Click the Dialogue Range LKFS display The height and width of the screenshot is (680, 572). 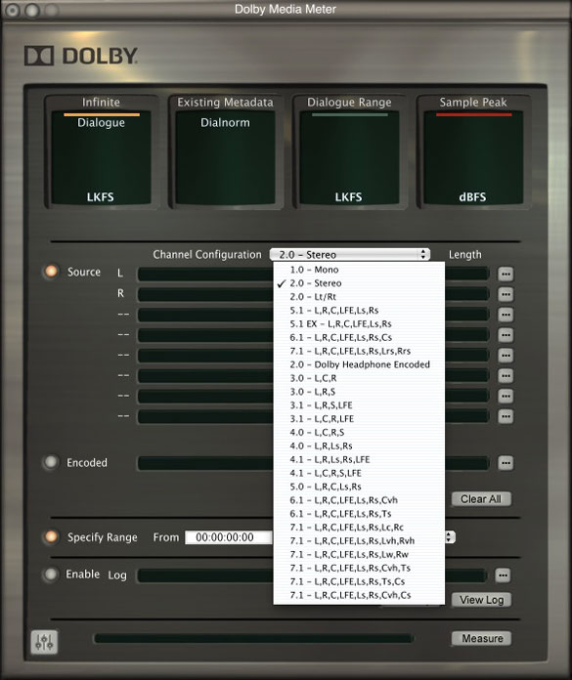click(349, 157)
